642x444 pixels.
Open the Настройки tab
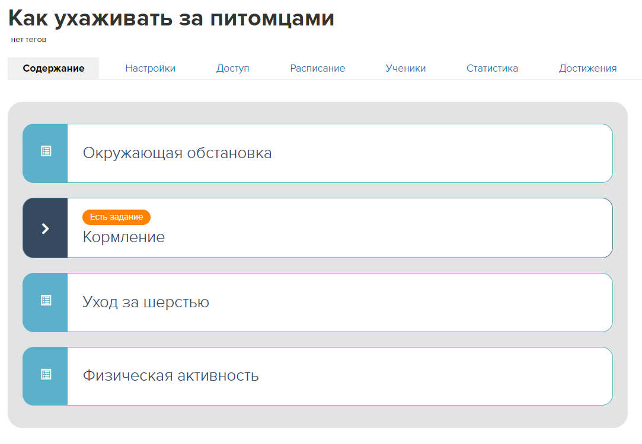pos(150,69)
